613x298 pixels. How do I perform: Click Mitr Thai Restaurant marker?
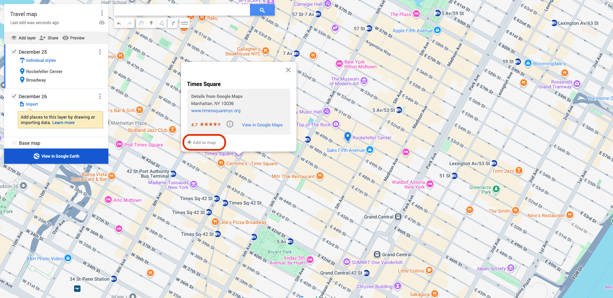[320, 176]
